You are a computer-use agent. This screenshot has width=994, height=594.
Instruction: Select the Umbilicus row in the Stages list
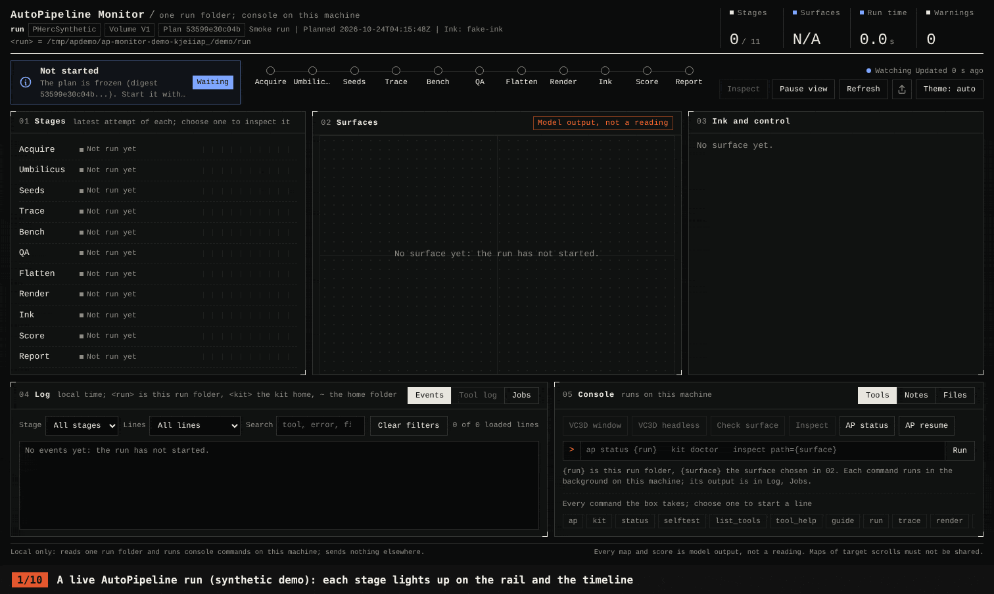158,170
